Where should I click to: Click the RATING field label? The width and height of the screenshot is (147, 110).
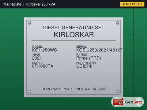coord(82,55)
